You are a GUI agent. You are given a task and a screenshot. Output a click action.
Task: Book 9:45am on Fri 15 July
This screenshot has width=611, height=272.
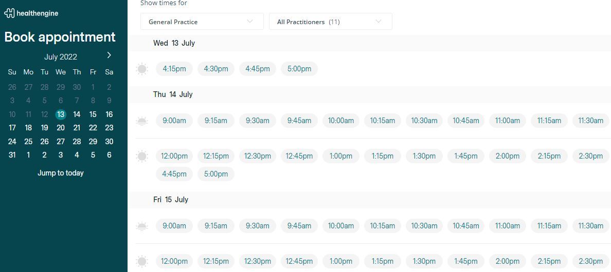pyautogui.click(x=299, y=226)
